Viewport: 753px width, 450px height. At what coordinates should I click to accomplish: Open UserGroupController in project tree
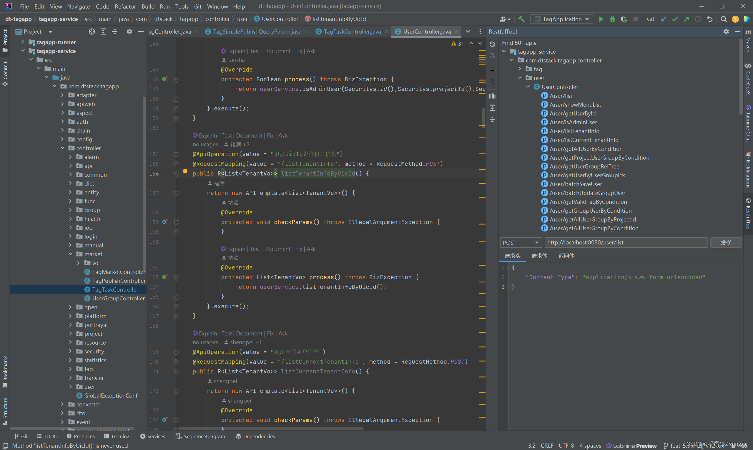(x=118, y=298)
